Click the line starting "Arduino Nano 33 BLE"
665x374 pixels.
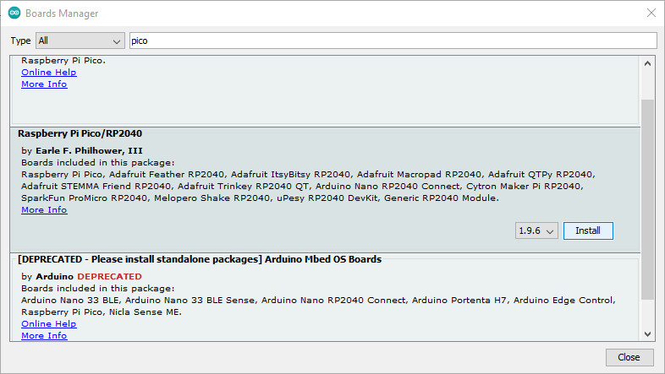[x=318, y=300]
